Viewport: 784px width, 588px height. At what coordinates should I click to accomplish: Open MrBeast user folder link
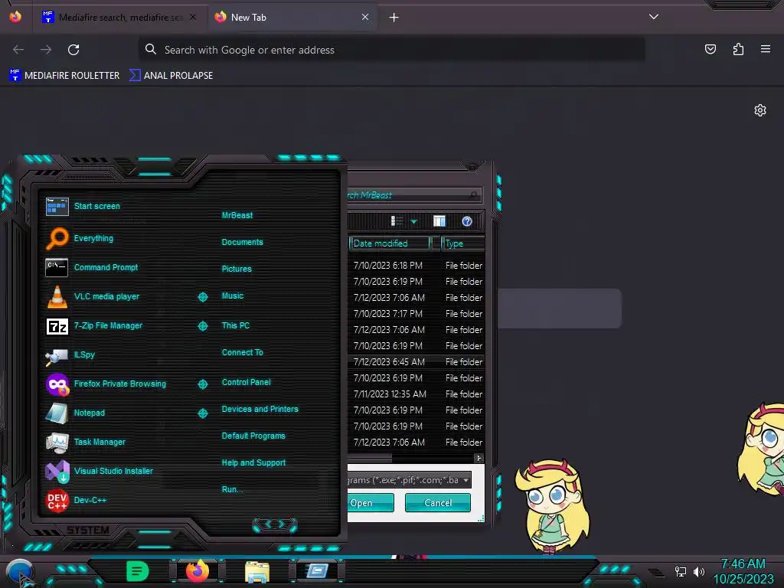[237, 215]
